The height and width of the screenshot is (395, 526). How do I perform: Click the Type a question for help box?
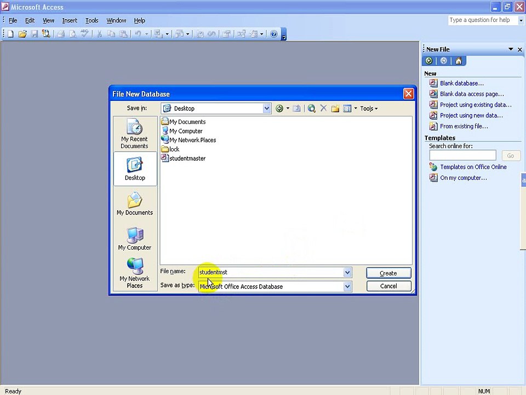tap(483, 20)
